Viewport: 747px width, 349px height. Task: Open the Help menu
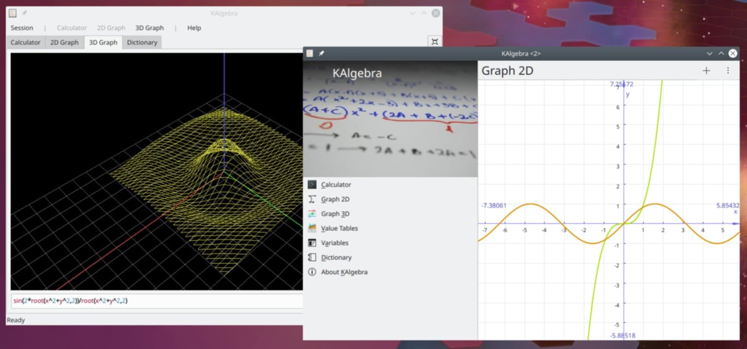coord(194,28)
